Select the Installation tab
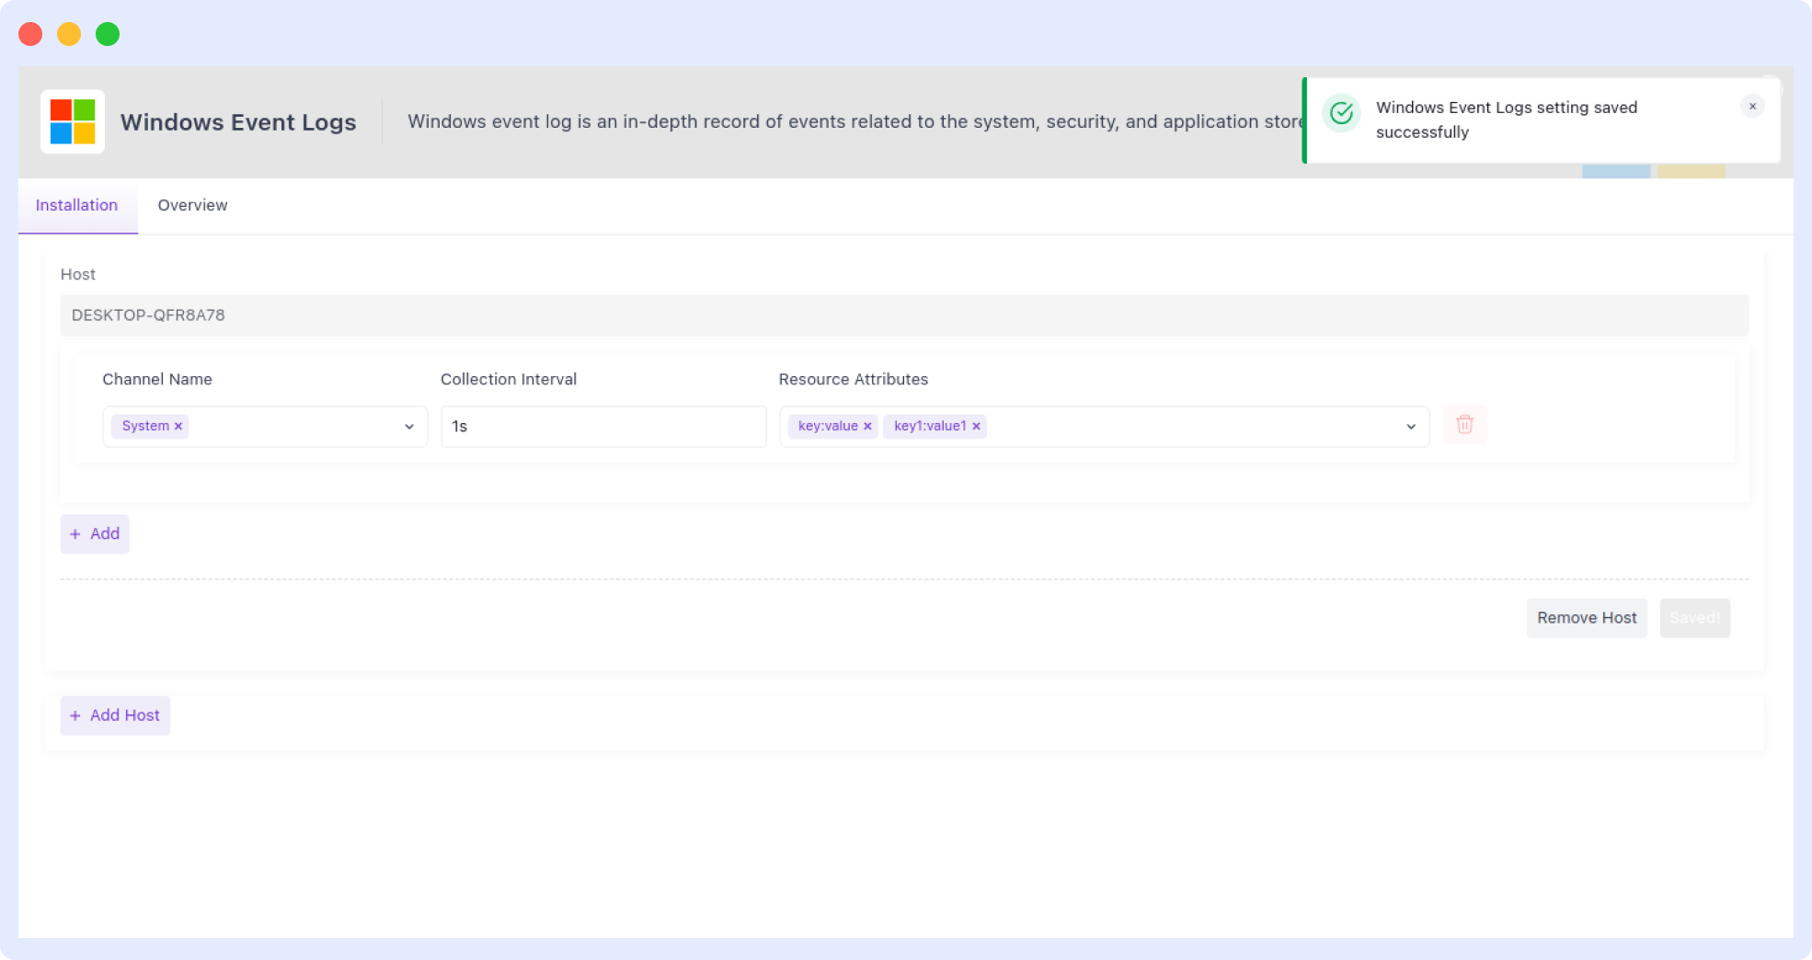Screen dimensions: 1812x960 [77, 205]
